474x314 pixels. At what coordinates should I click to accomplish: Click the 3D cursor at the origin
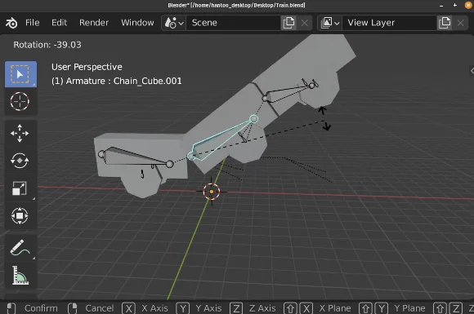(x=212, y=191)
